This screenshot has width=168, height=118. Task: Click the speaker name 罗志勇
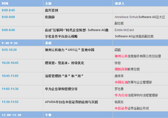point(119,89)
